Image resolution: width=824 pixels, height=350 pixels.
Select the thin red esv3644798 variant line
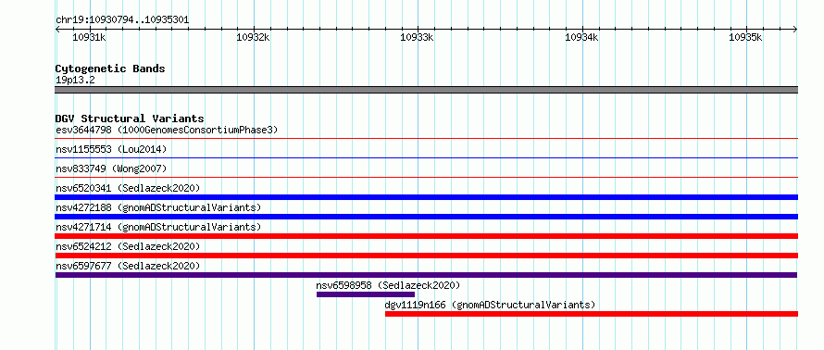tap(426, 139)
